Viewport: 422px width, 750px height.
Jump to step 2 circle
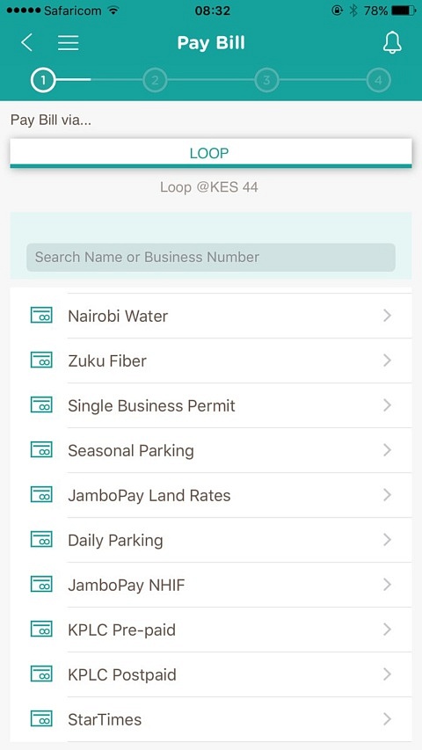coord(155,80)
